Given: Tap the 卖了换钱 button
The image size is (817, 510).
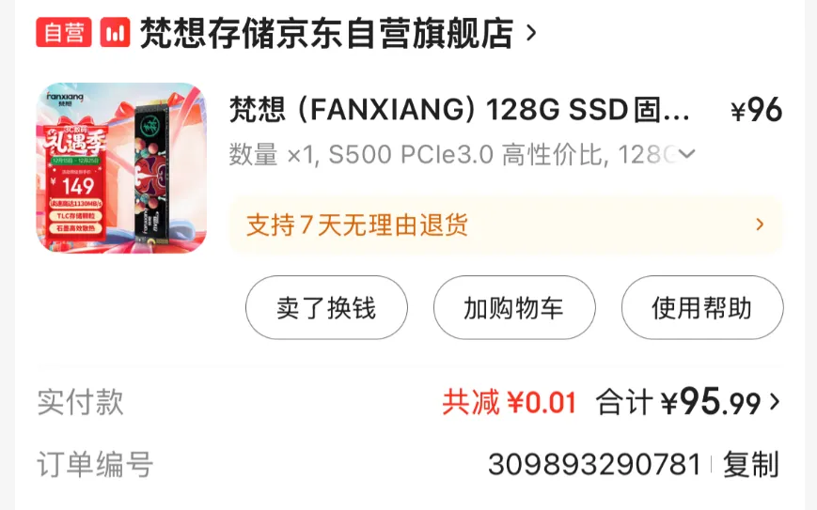Looking at the screenshot, I should coord(326,307).
